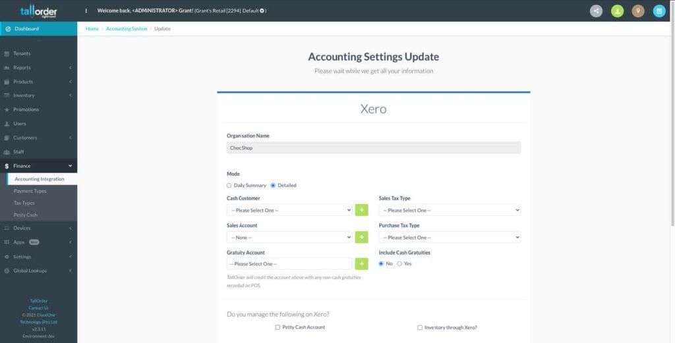This screenshot has height=343, width=675.
Task: Expand the Customers menu chevron
Action: pyautogui.click(x=70, y=138)
